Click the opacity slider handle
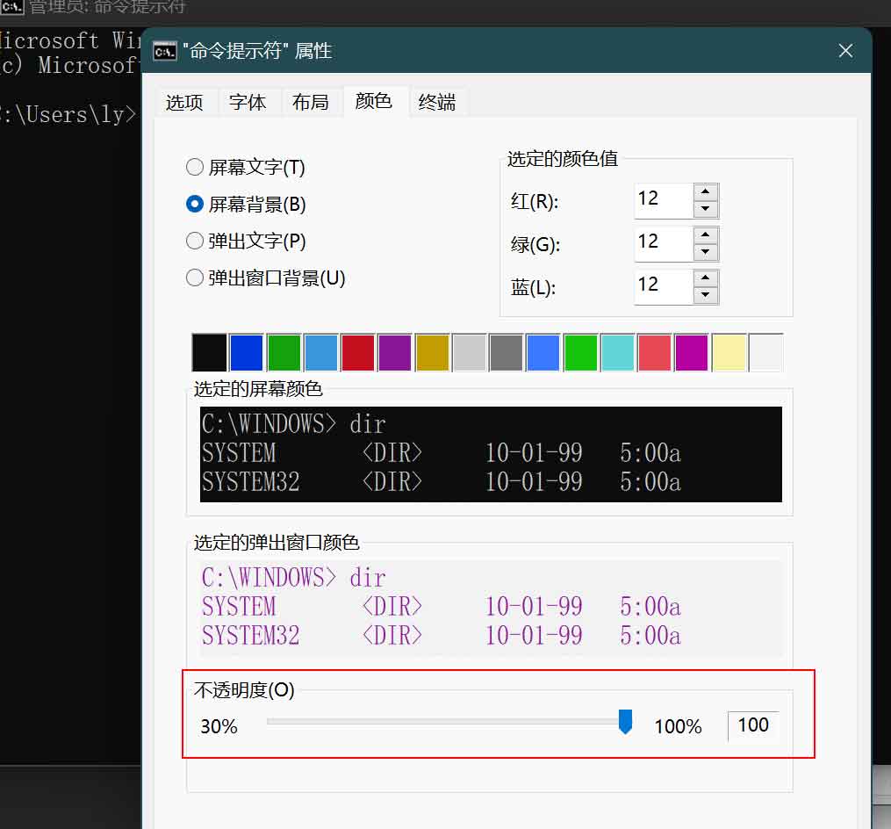Screen dimensions: 891x829 point(625,722)
